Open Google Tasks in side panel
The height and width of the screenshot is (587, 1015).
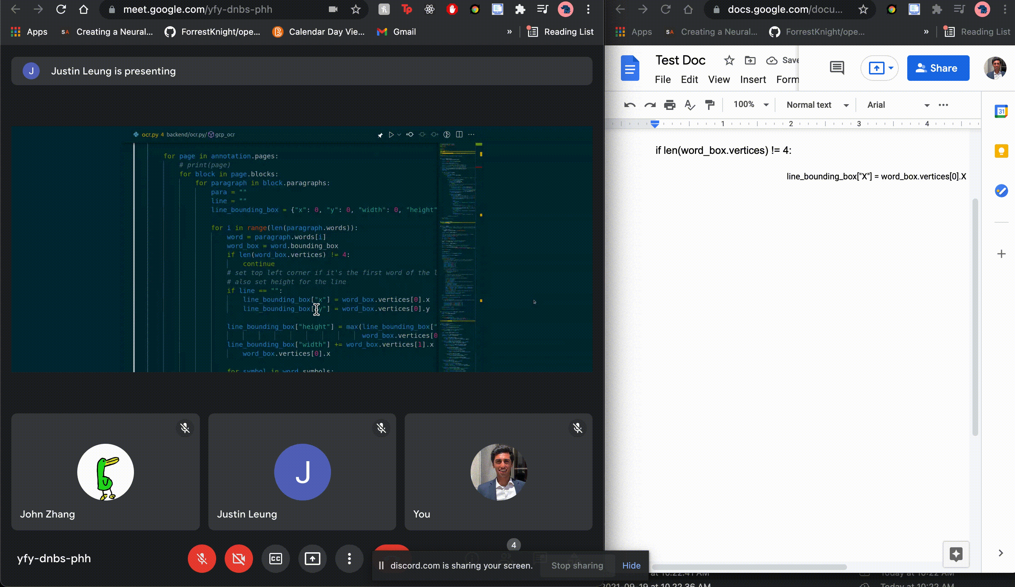click(1001, 191)
